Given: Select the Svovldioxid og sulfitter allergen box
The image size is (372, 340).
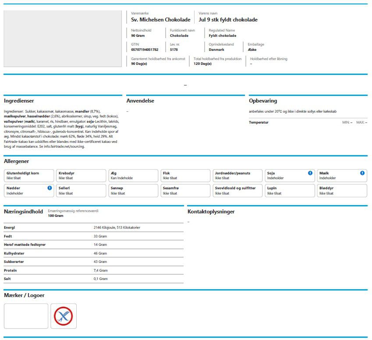Looking at the screenshot, I should pyautogui.click(x=238, y=191).
